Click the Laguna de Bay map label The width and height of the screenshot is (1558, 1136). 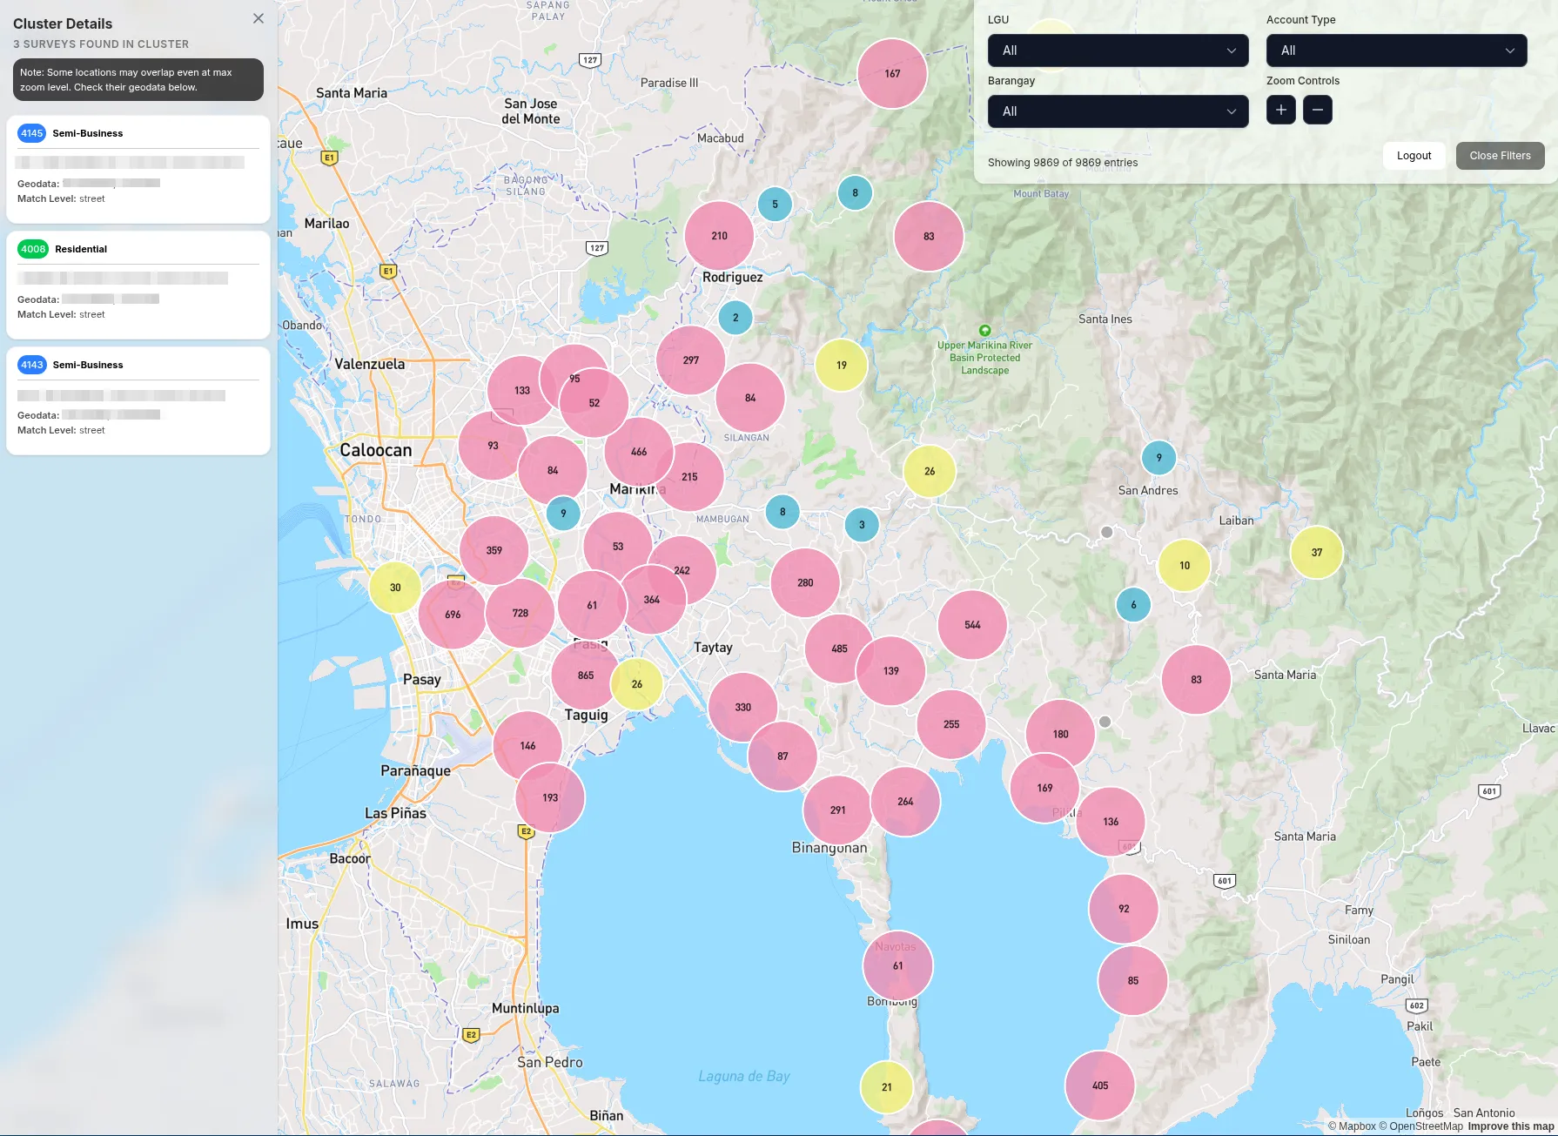click(x=744, y=1077)
